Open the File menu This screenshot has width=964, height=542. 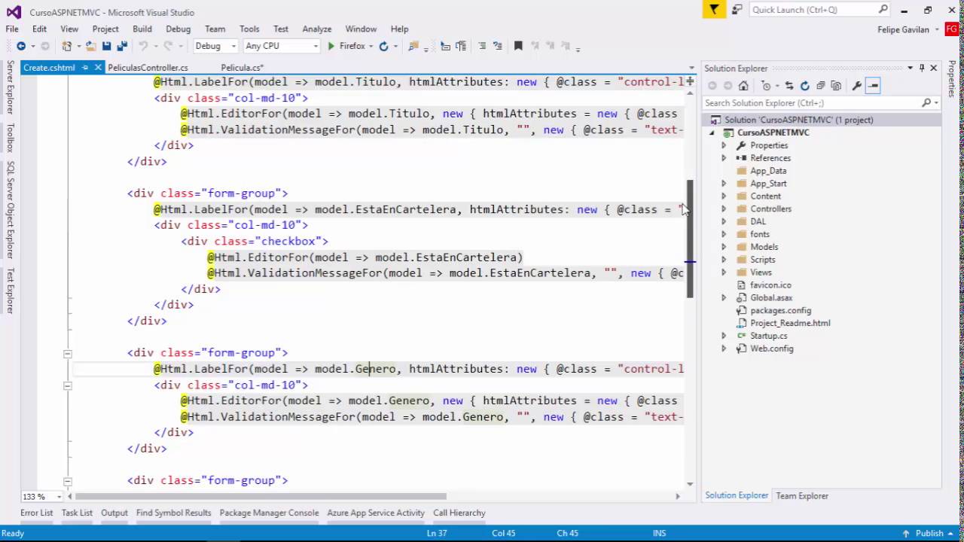[12, 29]
